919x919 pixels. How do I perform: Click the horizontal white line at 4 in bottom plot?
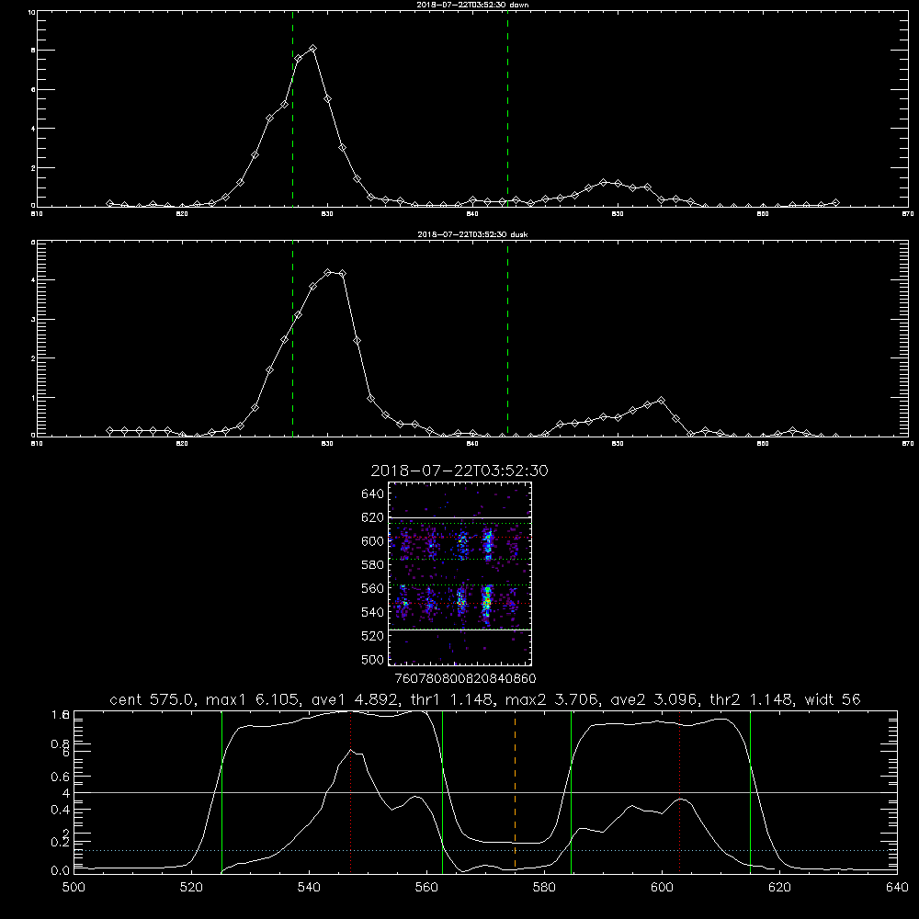tap(485, 792)
